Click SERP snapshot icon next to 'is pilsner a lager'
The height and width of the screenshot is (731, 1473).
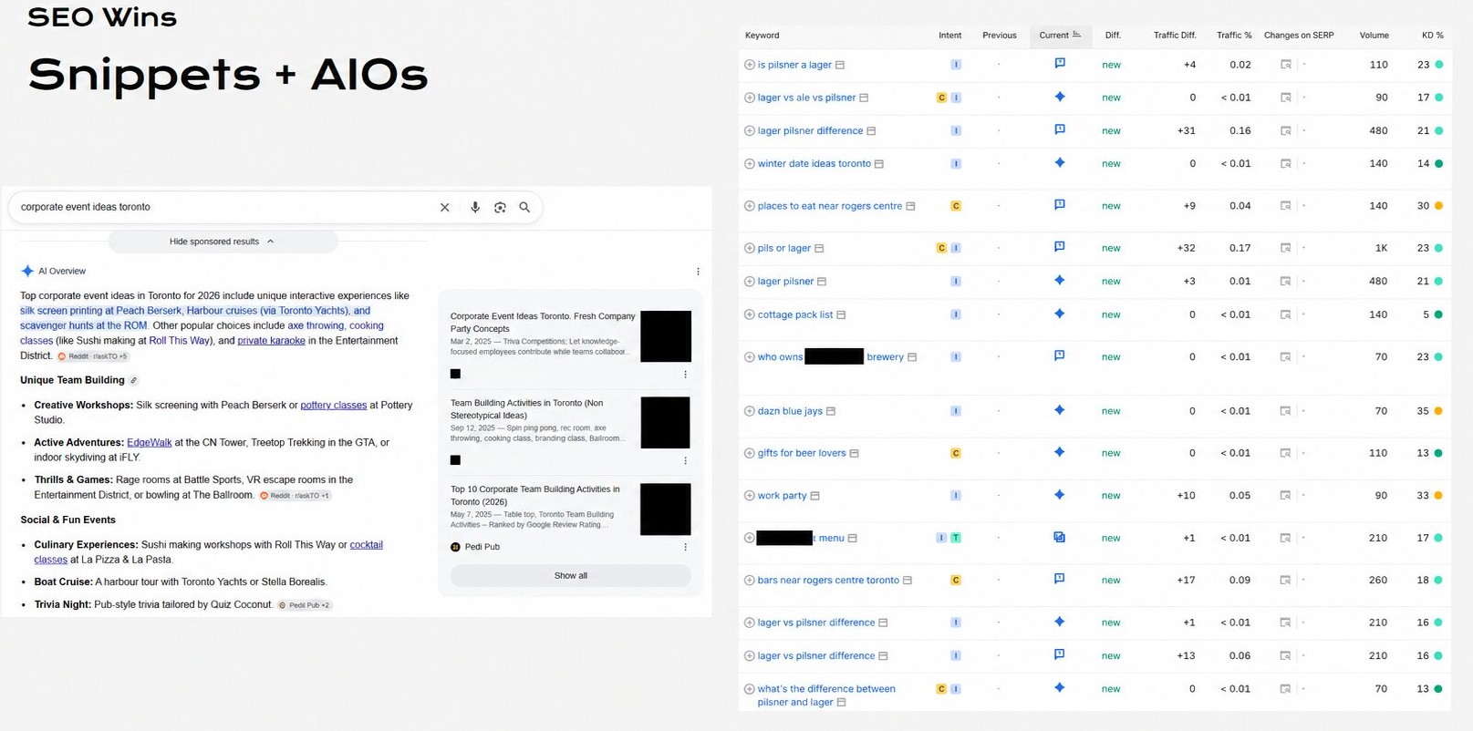pyautogui.click(x=840, y=65)
